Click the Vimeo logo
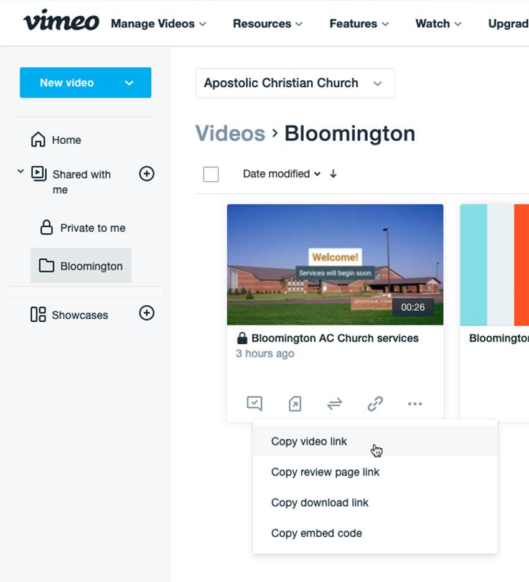Screen dimensions: 529x582 (61, 21)
